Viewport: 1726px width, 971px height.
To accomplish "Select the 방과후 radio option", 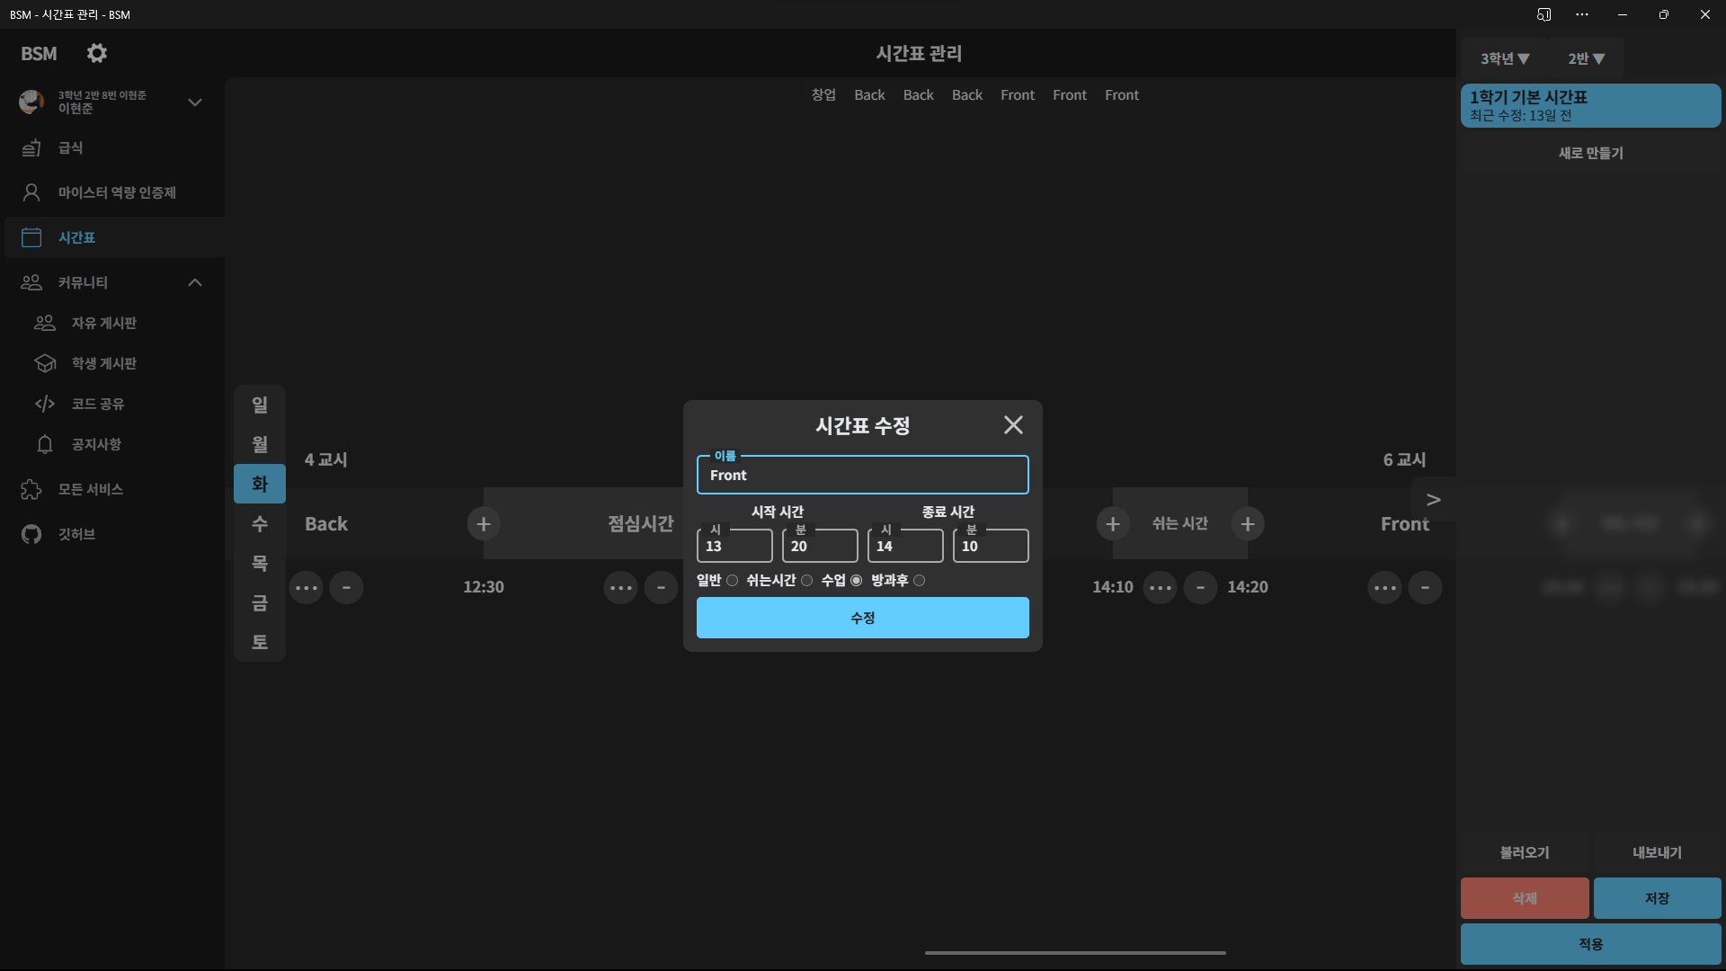I will point(919,581).
